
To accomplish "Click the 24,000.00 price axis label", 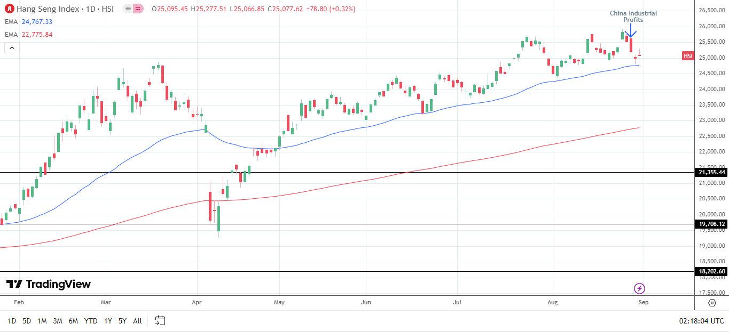I will point(712,89).
